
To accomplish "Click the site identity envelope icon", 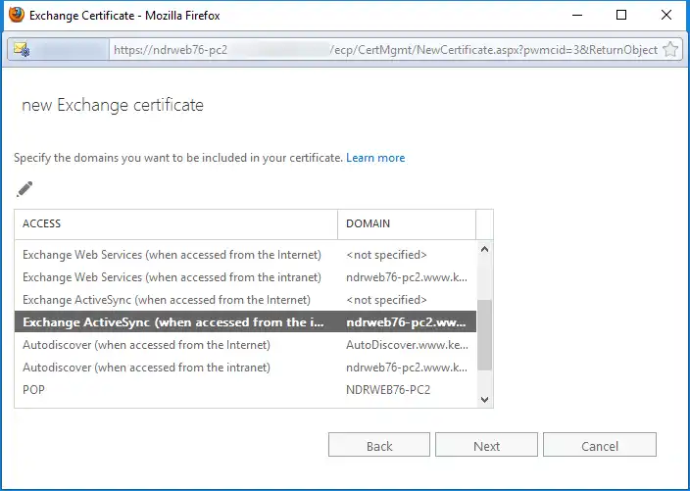I will click(x=22, y=49).
